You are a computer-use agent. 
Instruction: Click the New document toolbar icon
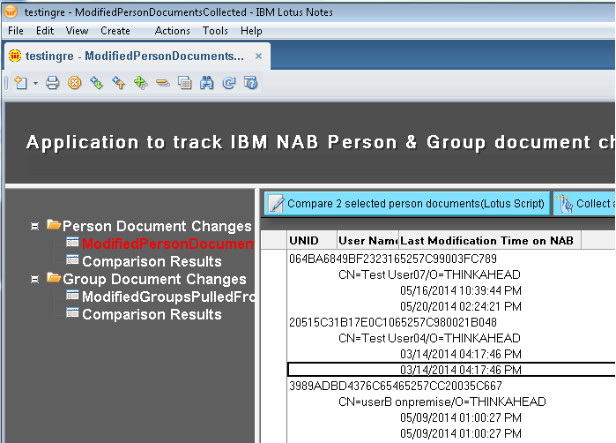tap(20, 83)
